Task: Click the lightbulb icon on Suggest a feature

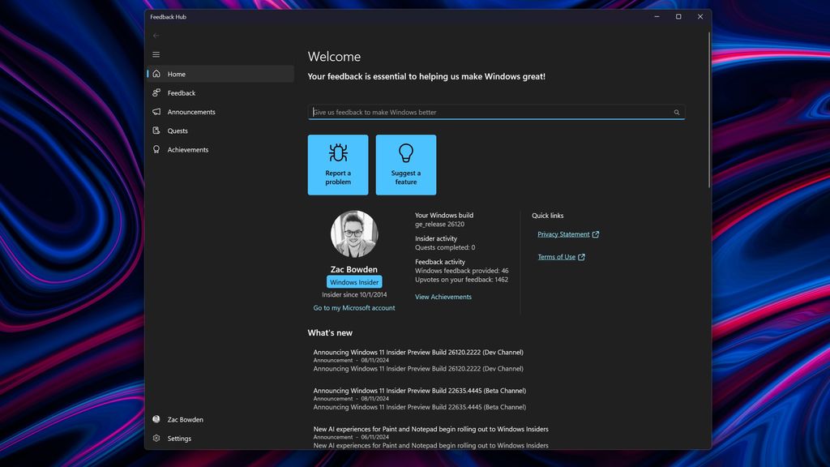Action: point(405,153)
